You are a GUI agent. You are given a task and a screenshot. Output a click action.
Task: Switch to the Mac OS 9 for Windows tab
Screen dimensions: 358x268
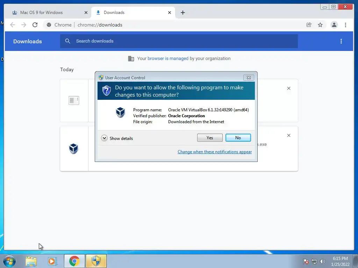click(x=48, y=13)
